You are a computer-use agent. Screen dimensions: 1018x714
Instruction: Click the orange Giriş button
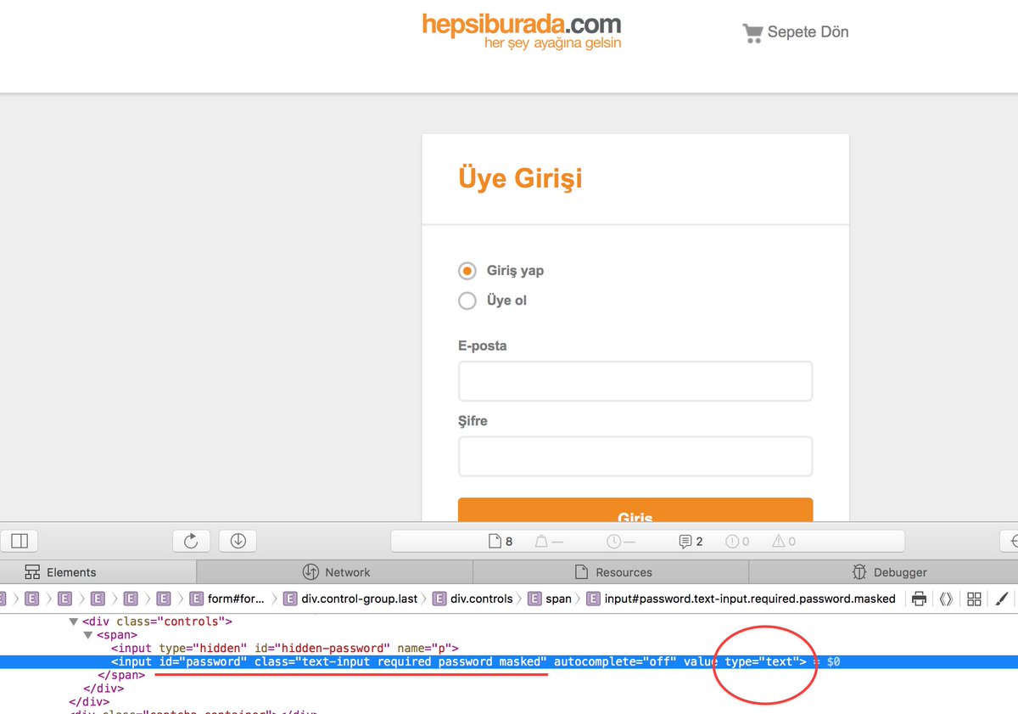pyautogui.click(x=635, y=510)
